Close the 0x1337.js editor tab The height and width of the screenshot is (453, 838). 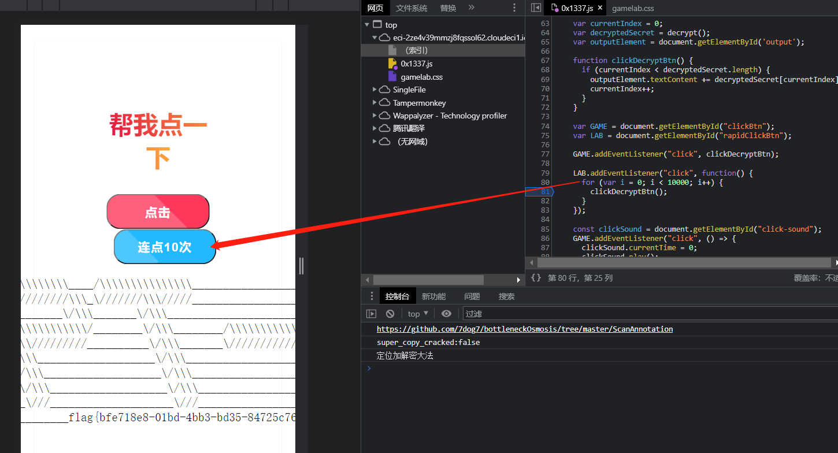point(600,8)
